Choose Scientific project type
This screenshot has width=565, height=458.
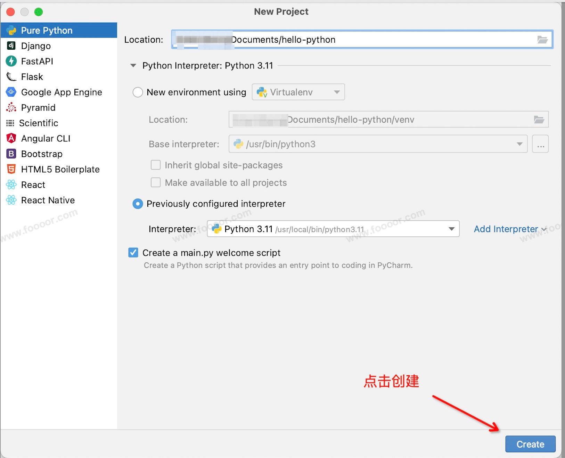click(38, 123)
